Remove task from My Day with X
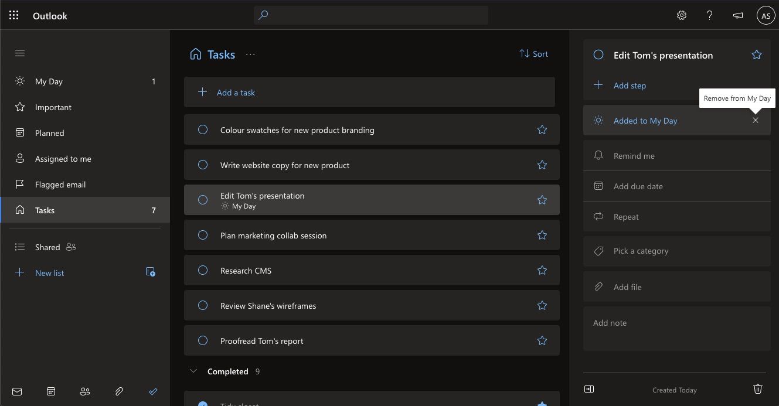The height and width of the screenshot is (406, 779). (756, 120)
